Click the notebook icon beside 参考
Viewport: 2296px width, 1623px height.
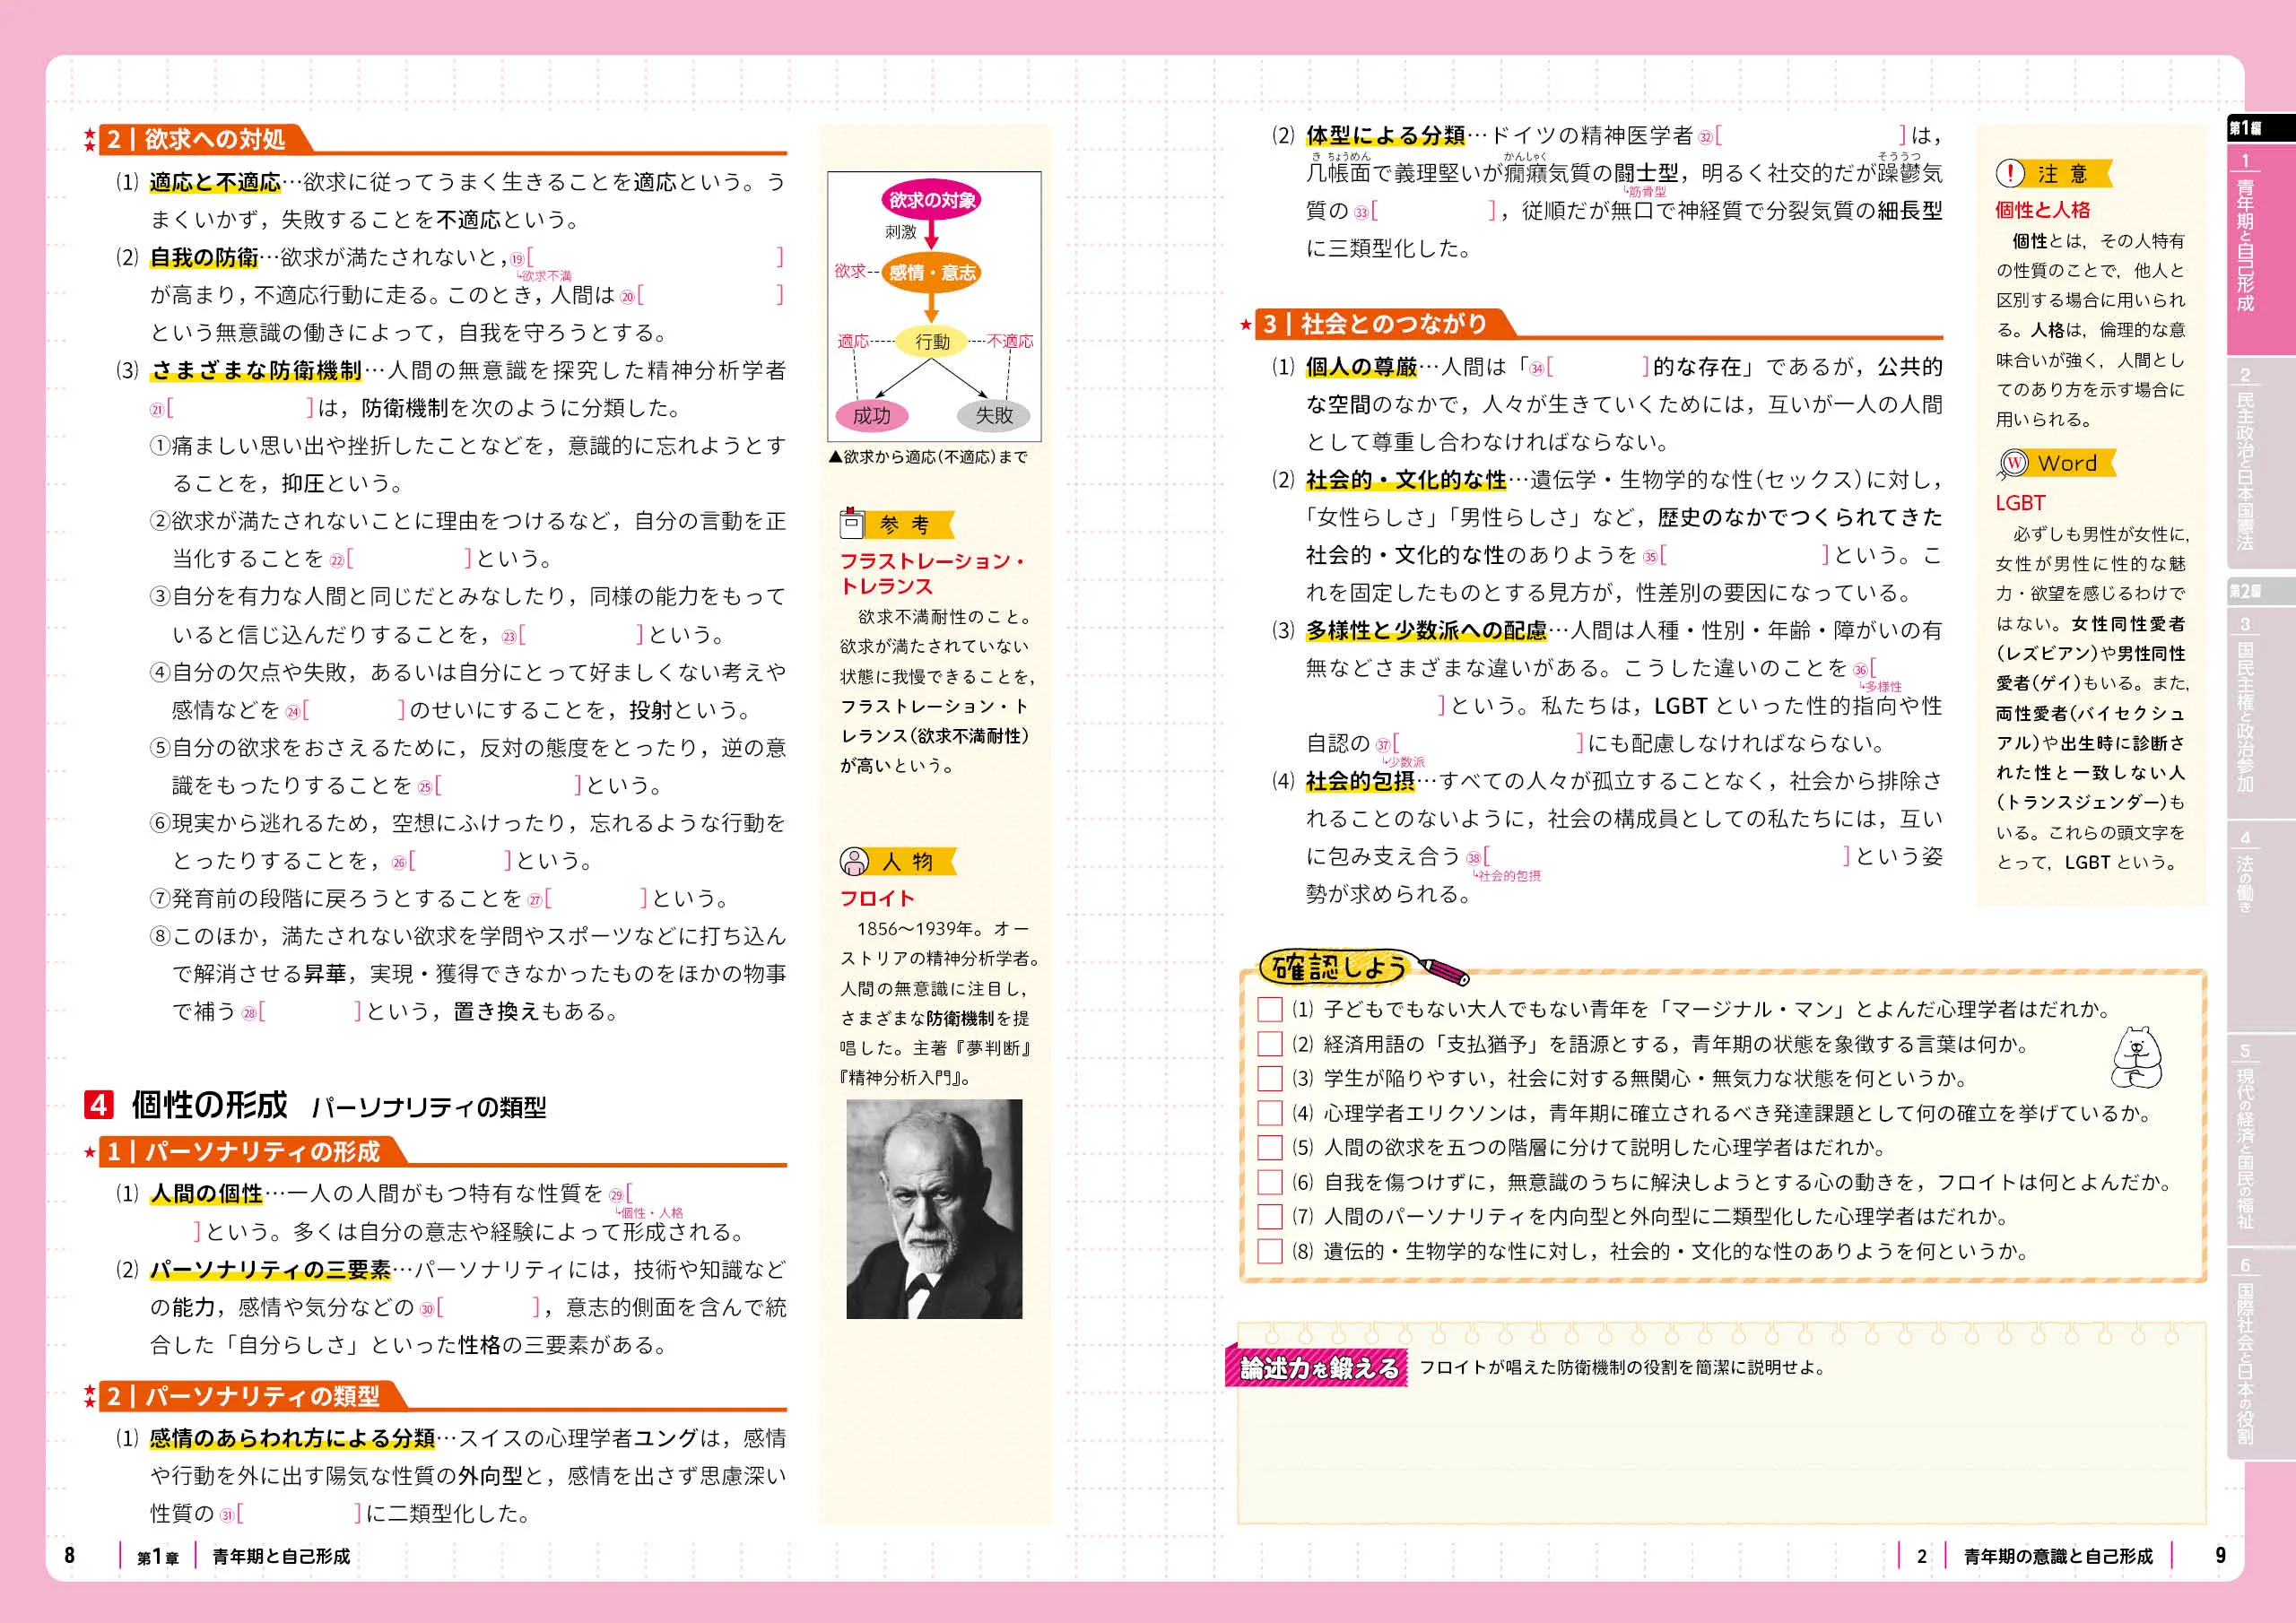852,523
